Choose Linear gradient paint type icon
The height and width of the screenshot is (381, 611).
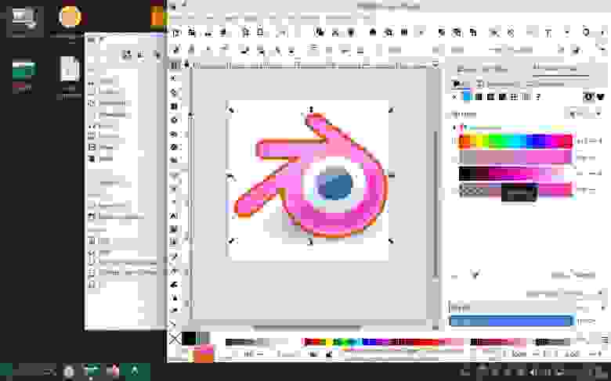tap(479, 97)
